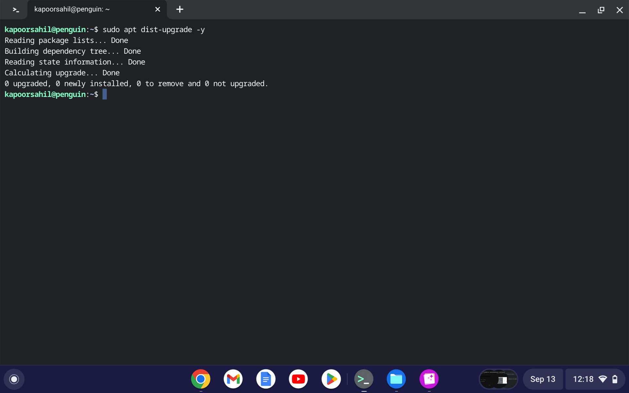Open the Google Play Store
This screenshot has width=629, height=393.
331,379
